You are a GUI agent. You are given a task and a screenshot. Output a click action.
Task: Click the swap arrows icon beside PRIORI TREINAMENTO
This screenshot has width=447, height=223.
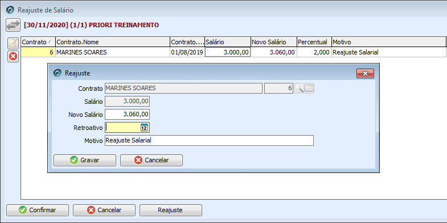pyautogui.click(x=13, y=25)
